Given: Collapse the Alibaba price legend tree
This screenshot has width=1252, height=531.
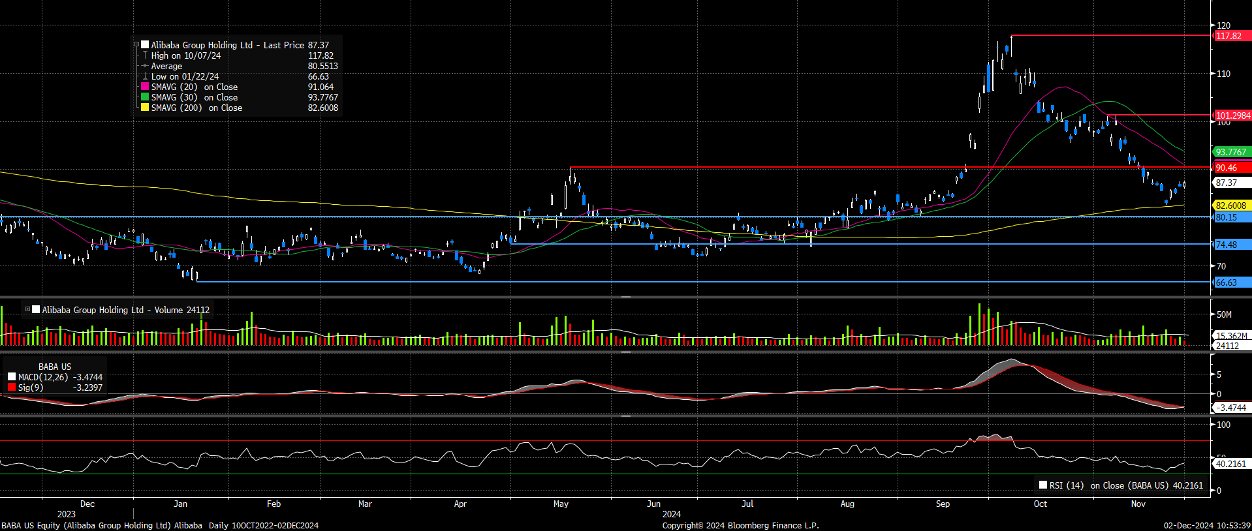Looking at the screenshot, I should (x=137, y=45).
